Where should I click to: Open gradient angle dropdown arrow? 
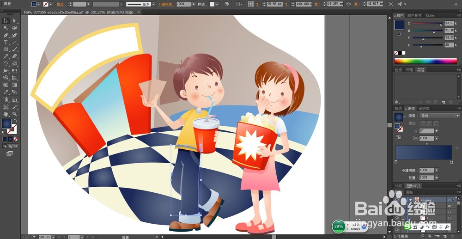click(437, 131)
